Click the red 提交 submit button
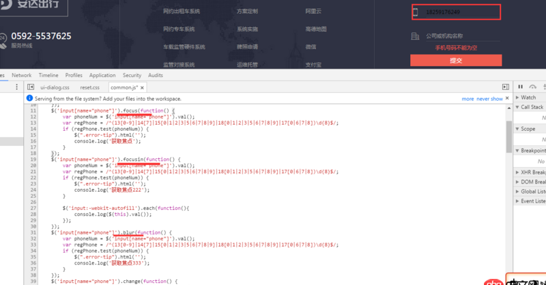This screenshot has width=546, height=285. (x=456, y=61)
